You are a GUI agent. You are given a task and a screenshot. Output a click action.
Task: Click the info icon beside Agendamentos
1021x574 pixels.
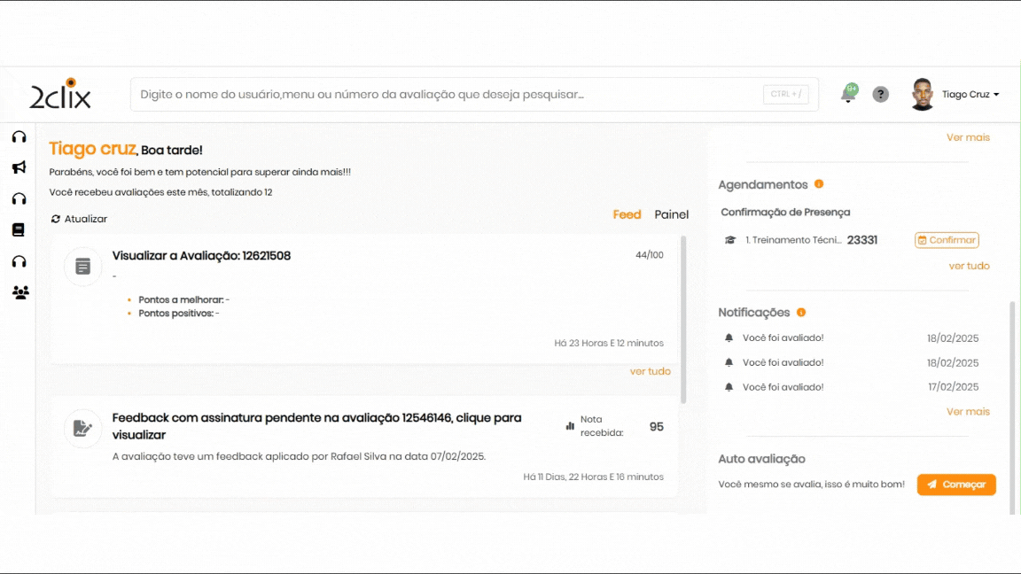click(x=819, y=184)
